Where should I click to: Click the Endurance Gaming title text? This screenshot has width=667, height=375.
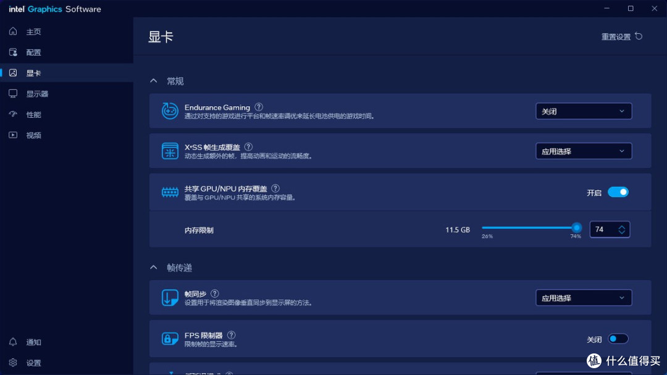217,107
